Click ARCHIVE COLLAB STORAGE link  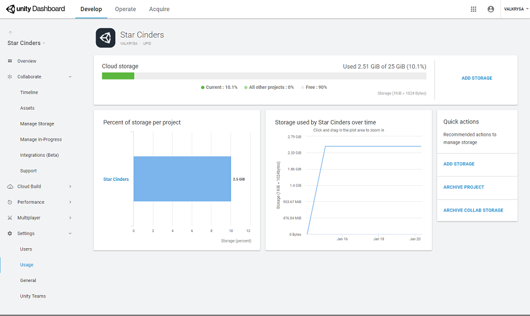pos(473,210)
